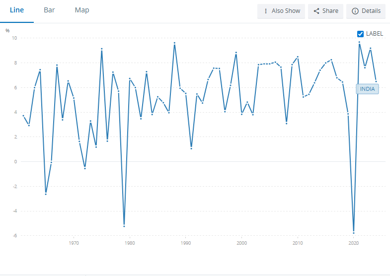390x276 pixels.
Task: Click the three-dot icon beside Also Show
Action: pyautogui.click(x=266, y=11)
